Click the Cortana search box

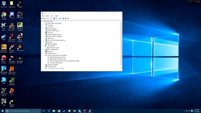pyautogui.click(x=23, y=111)
